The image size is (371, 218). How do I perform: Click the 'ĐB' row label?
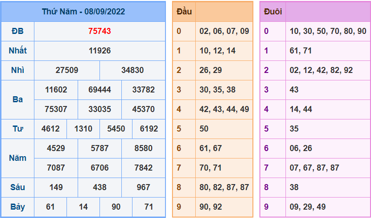18,31
